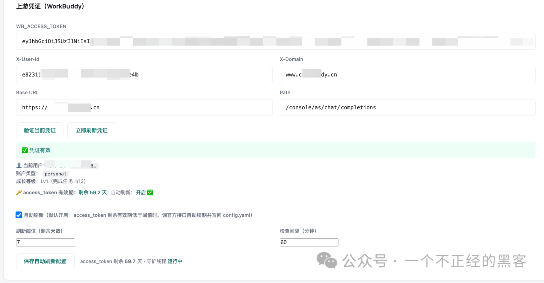Click 立即刷新凭证 button
This screenshot has height=283, width=544.
91,130
